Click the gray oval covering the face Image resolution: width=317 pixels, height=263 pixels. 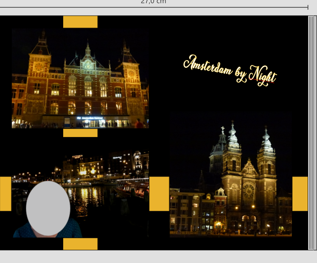(x=48, y=208)
